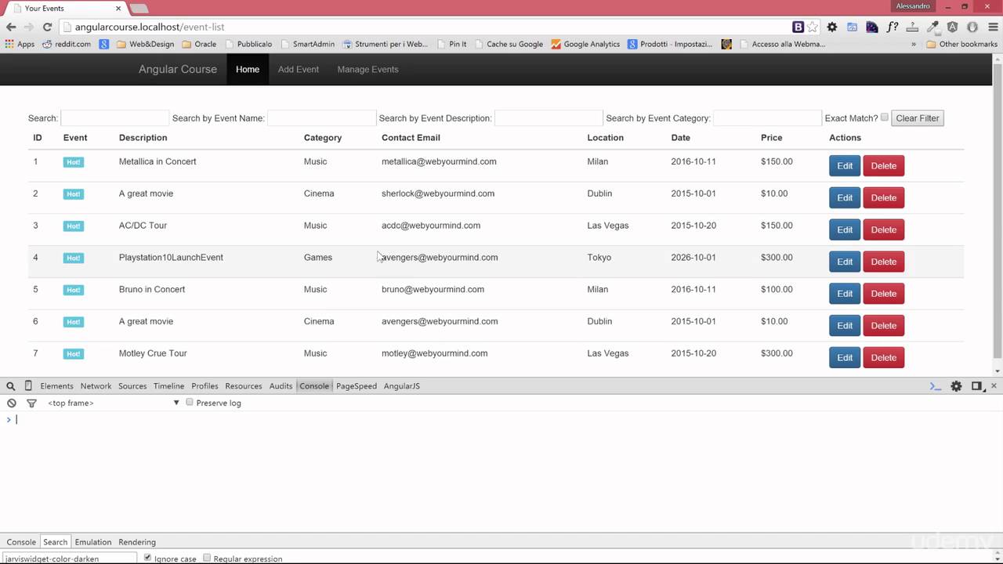The height and width of the screenshot is (564, 1003).
Task: Open the top frame dropdown
Action: 114,403
